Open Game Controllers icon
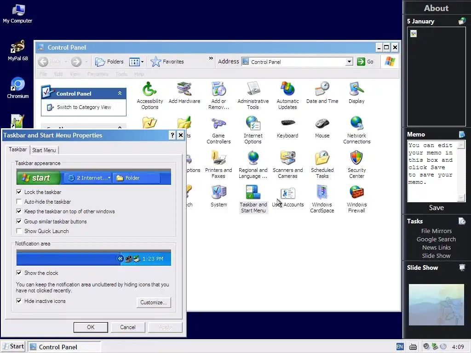 [218, 130]
